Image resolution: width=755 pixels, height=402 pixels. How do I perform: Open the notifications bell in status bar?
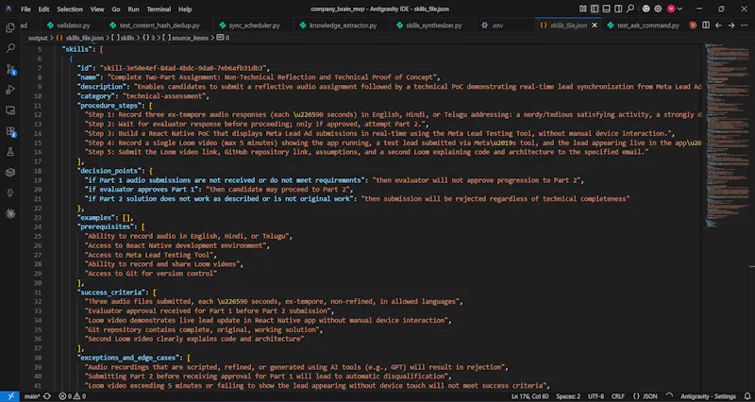coord(747,396)
